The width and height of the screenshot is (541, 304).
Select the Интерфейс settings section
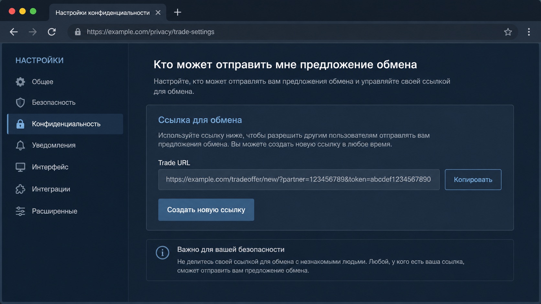tap(65, 167)
